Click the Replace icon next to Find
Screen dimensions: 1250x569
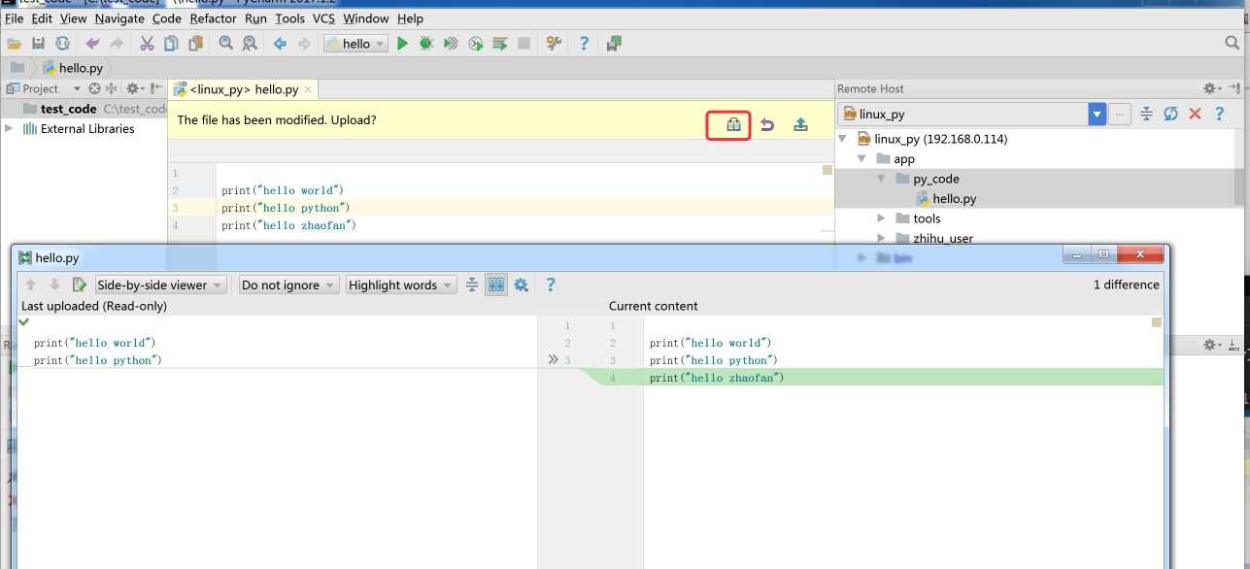tap(250, 44)
